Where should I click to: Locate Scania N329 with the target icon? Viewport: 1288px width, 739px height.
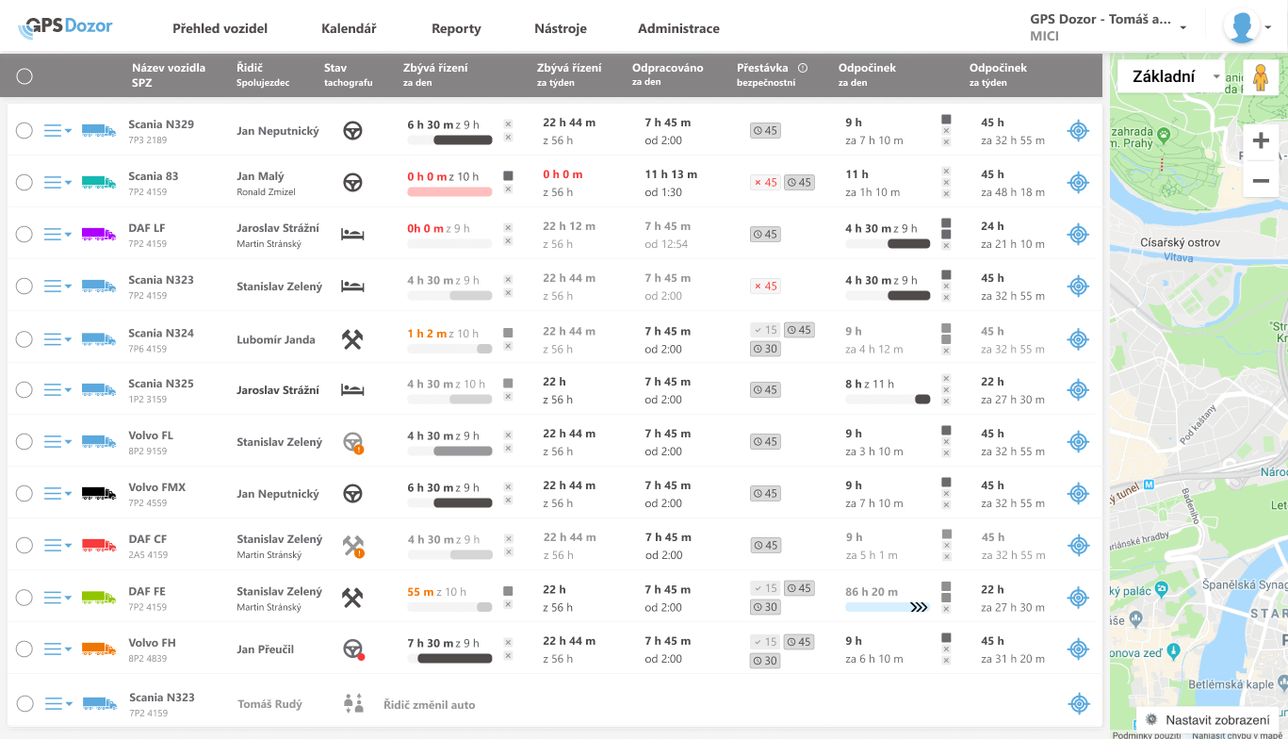(x=1078, y=131)
